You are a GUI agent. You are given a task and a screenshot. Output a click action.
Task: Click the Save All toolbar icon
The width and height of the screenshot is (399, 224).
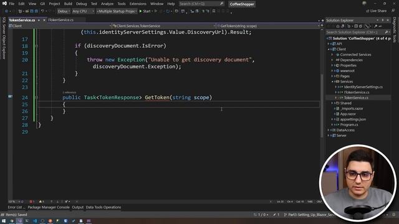tap(36, 11)
